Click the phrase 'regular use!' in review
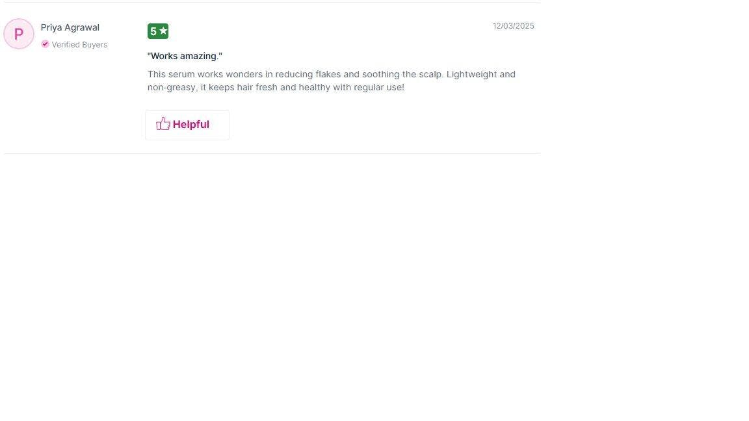This screenshot has height=421, width=749. [379, 87]
